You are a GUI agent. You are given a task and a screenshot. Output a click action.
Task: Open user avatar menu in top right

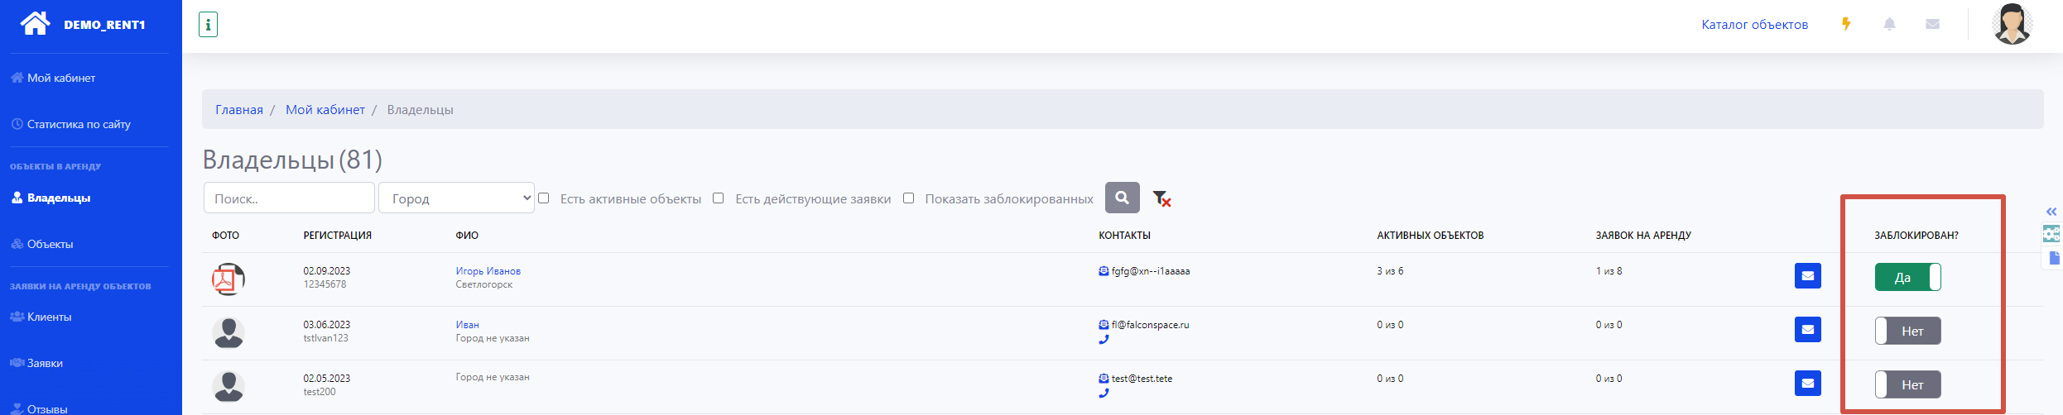tap(2011, 24)
